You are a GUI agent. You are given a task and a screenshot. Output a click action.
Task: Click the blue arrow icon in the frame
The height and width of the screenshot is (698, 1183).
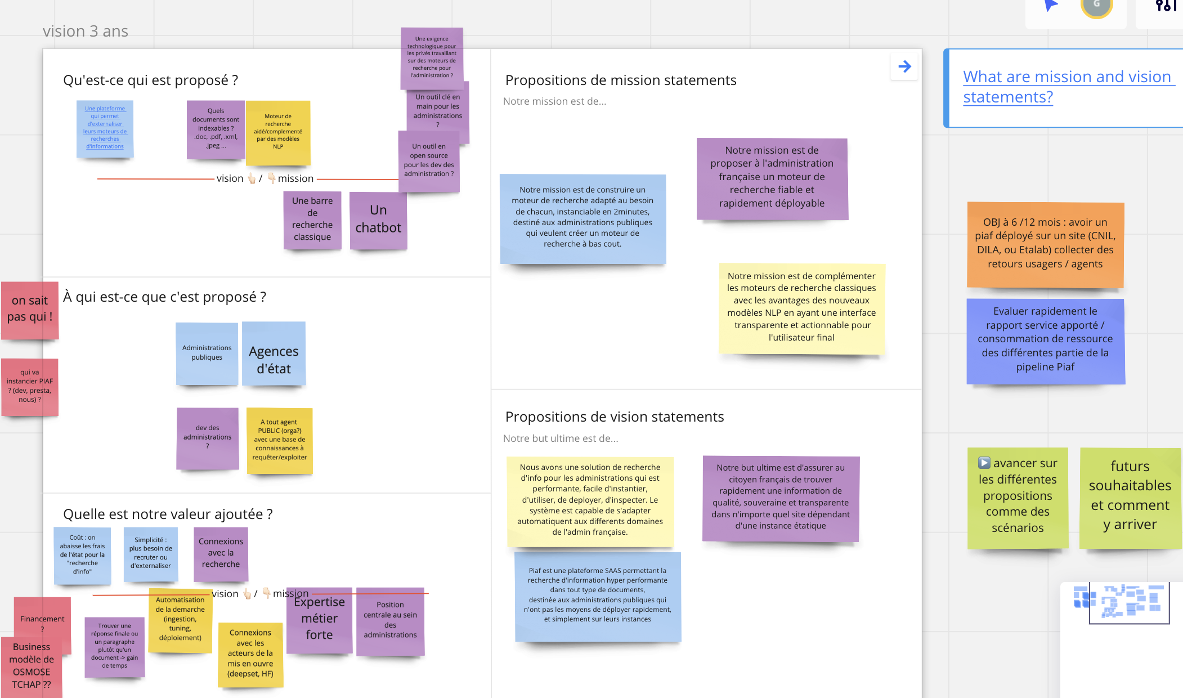click(904, 66)
